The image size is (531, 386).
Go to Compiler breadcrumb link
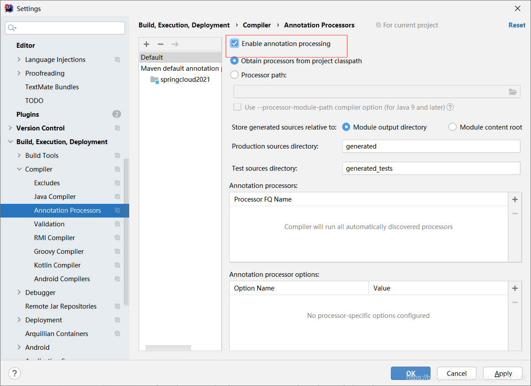point(257,25)
